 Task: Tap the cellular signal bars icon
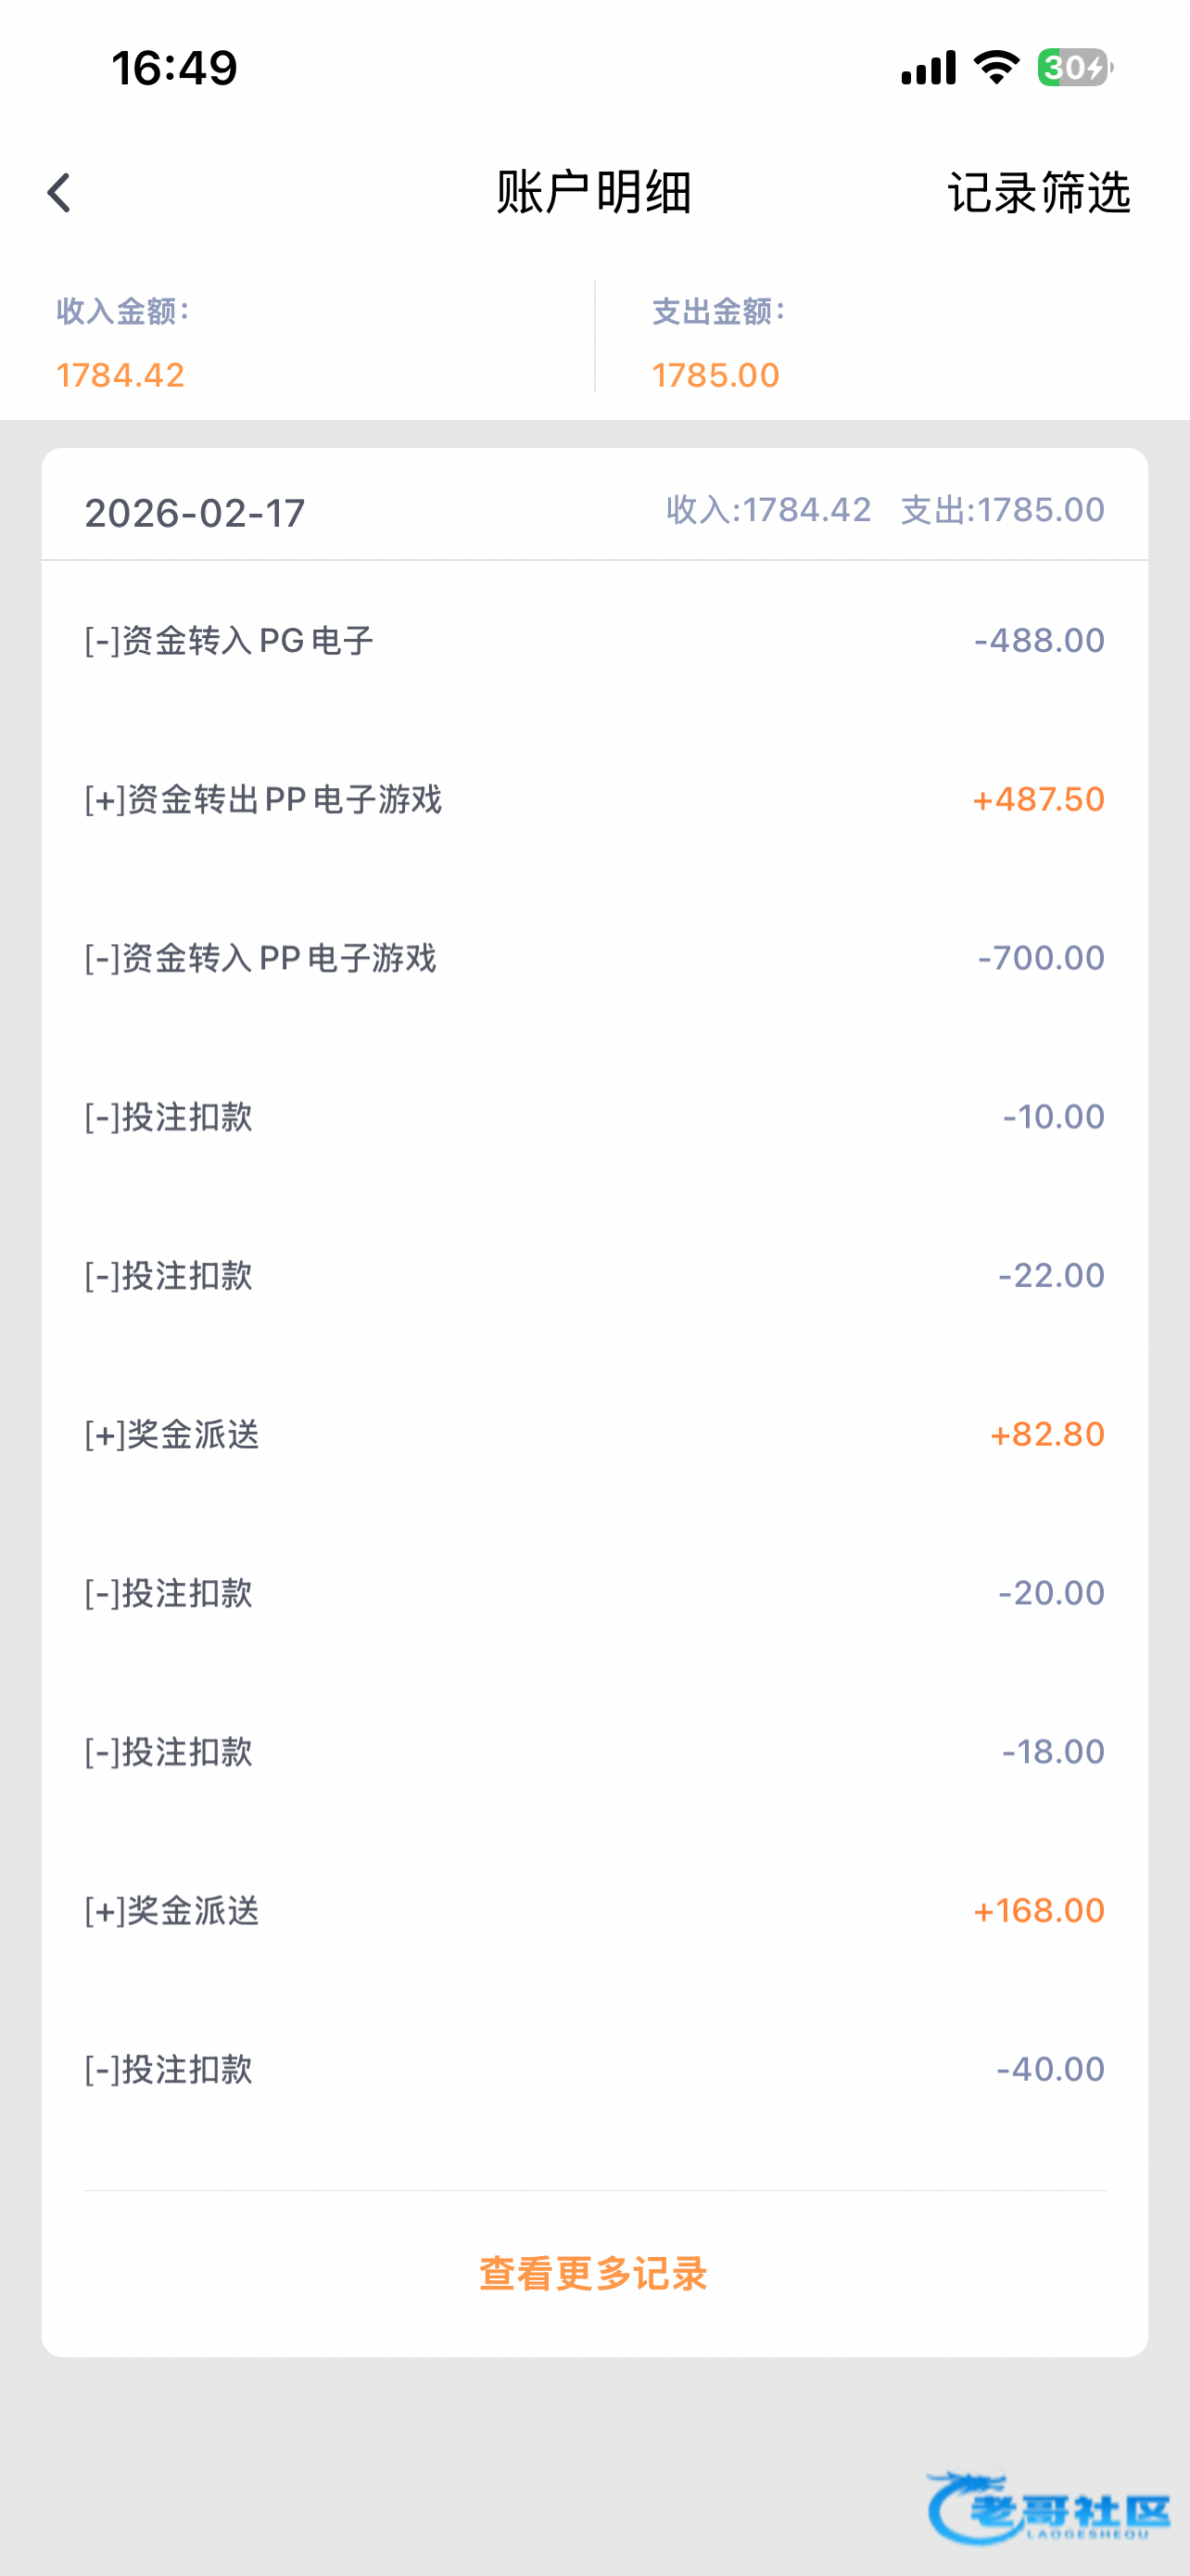929,68
